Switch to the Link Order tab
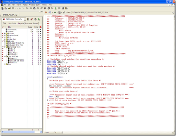 (x=13, y=23)
